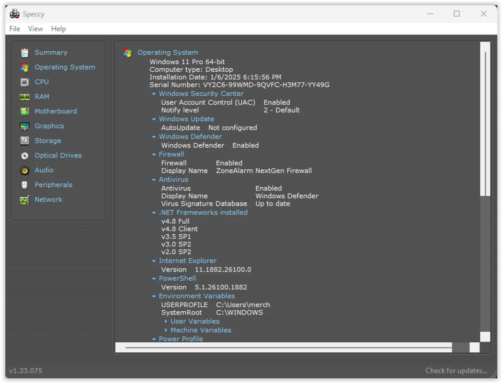Collapse the Power Profile section
This screenshot has height=383, width=502.
[153, 338]
